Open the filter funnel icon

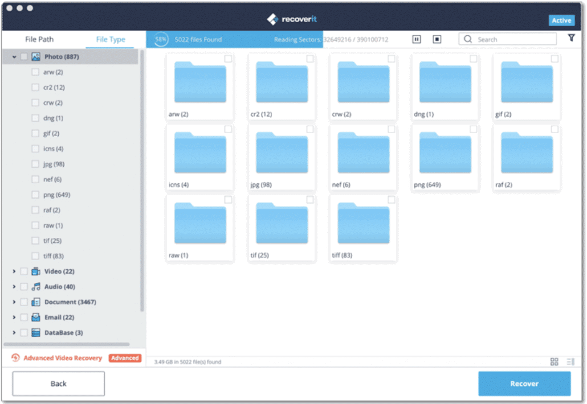(571, 38)
